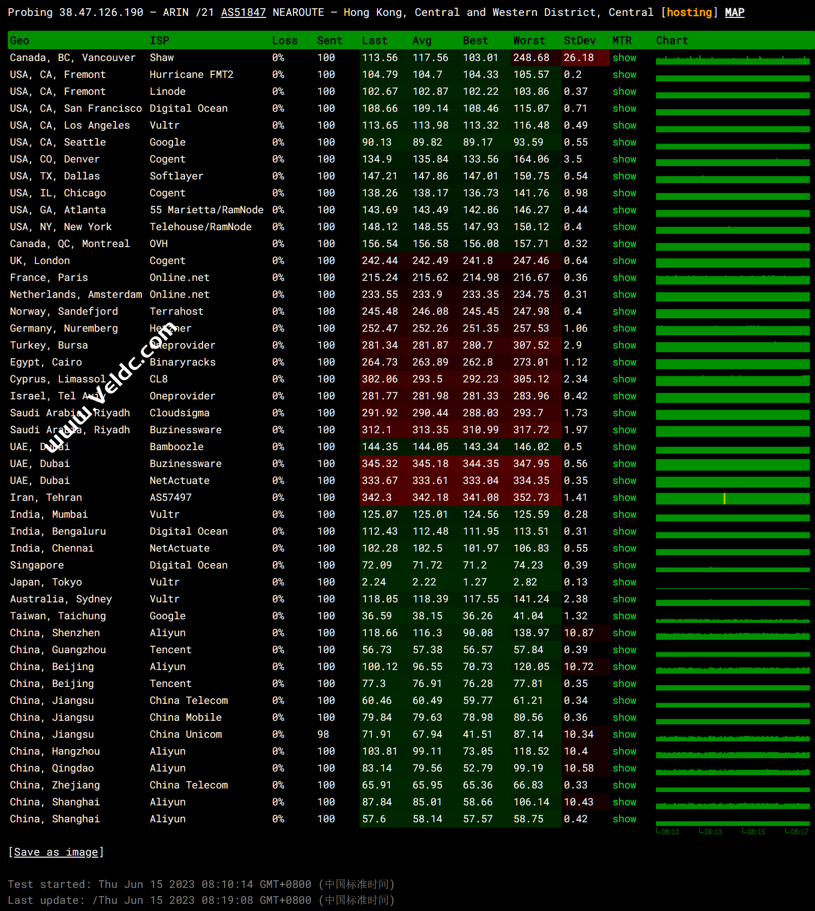
Task: Show MTR for Hangzhou Aliyun row
Action: click(624, 752)
